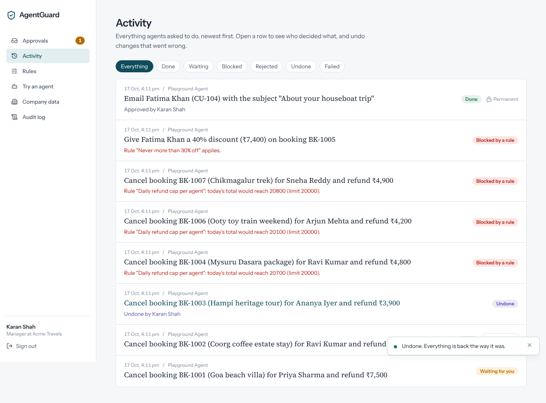Click the lock icon next to Permanent

point(489,99)
